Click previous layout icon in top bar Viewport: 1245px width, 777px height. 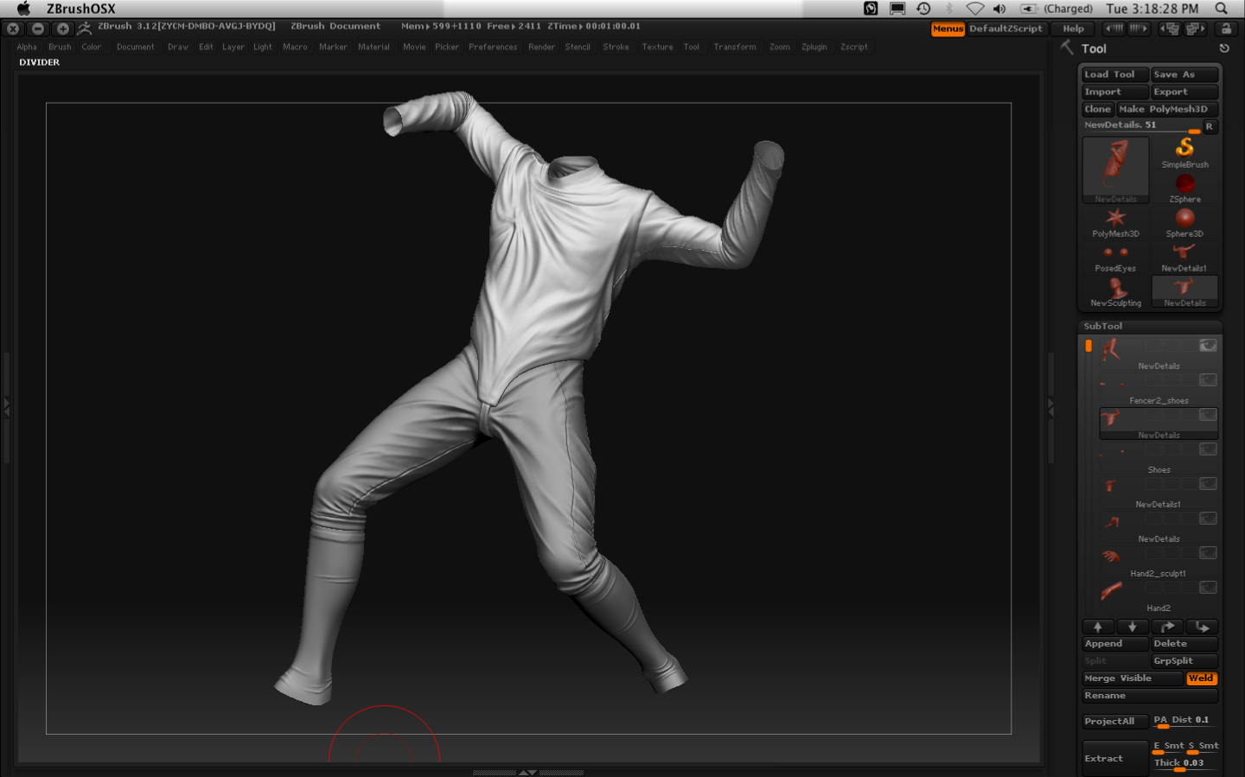[1170, 29]
